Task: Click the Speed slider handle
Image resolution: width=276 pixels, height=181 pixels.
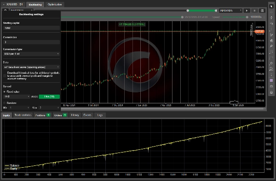Action: coord(247,17)
